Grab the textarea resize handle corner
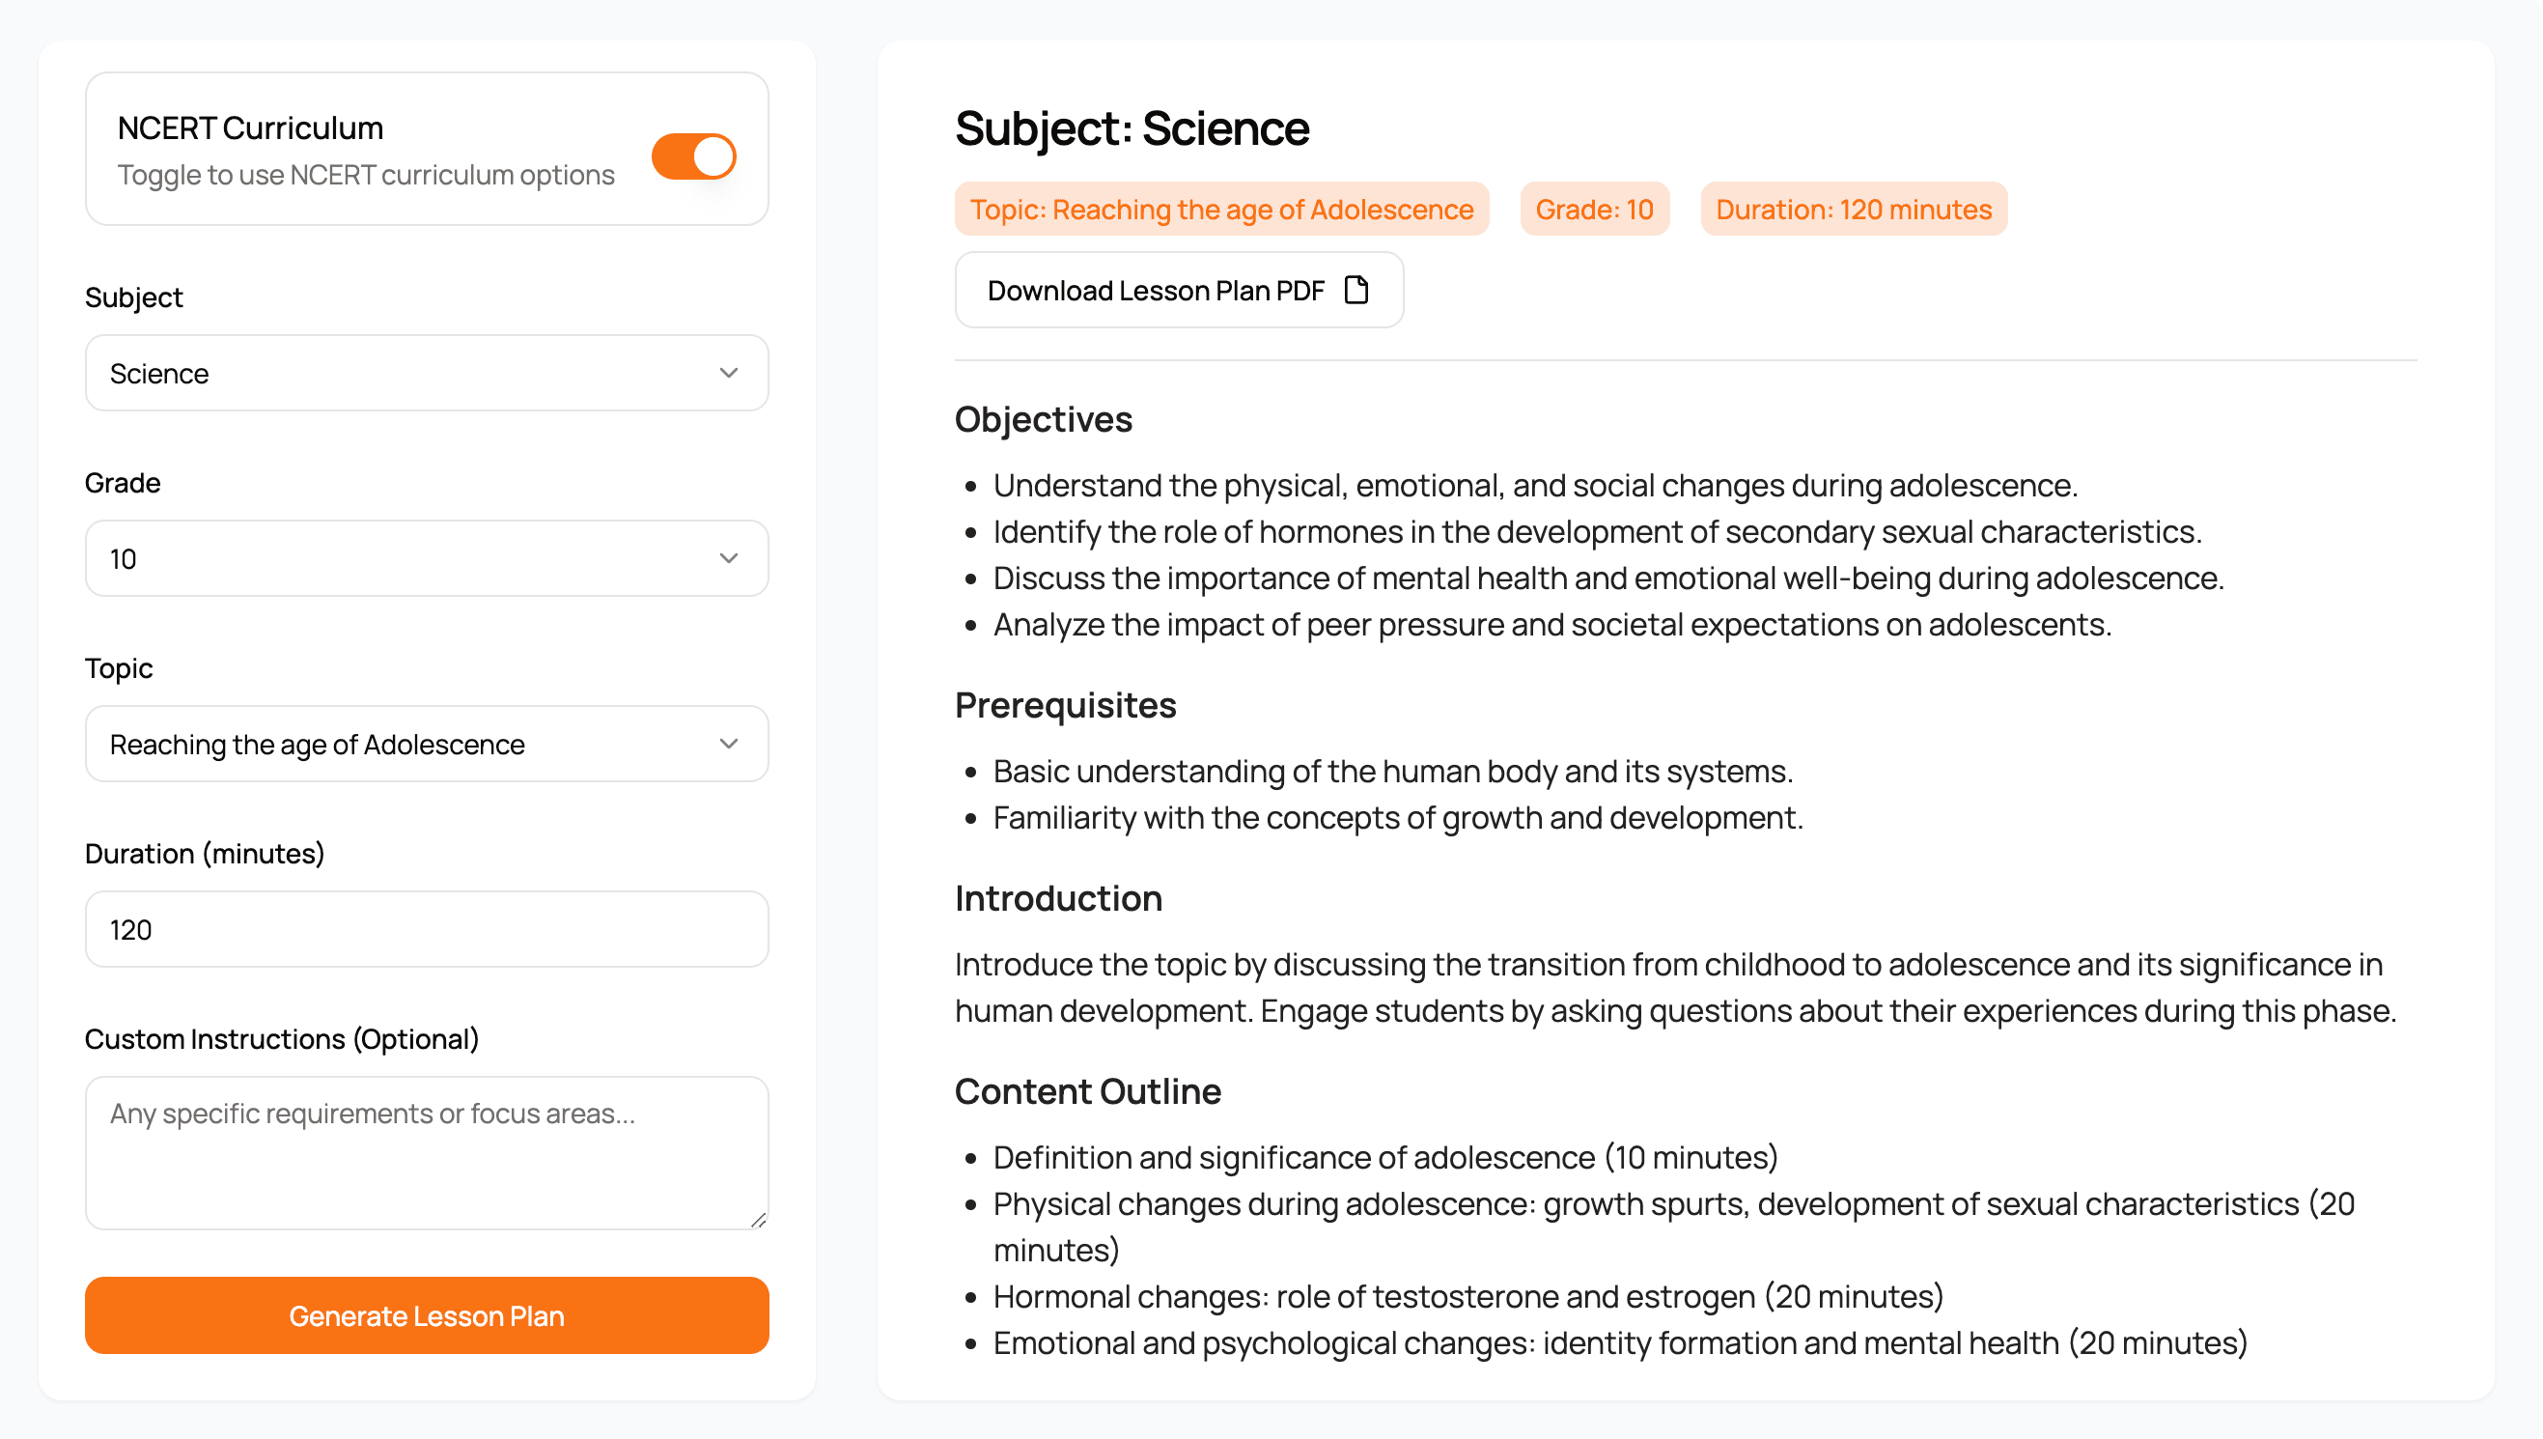 759,1220
